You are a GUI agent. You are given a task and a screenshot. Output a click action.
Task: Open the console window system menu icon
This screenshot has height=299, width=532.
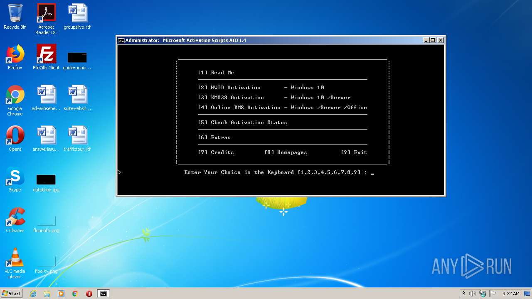121,40
